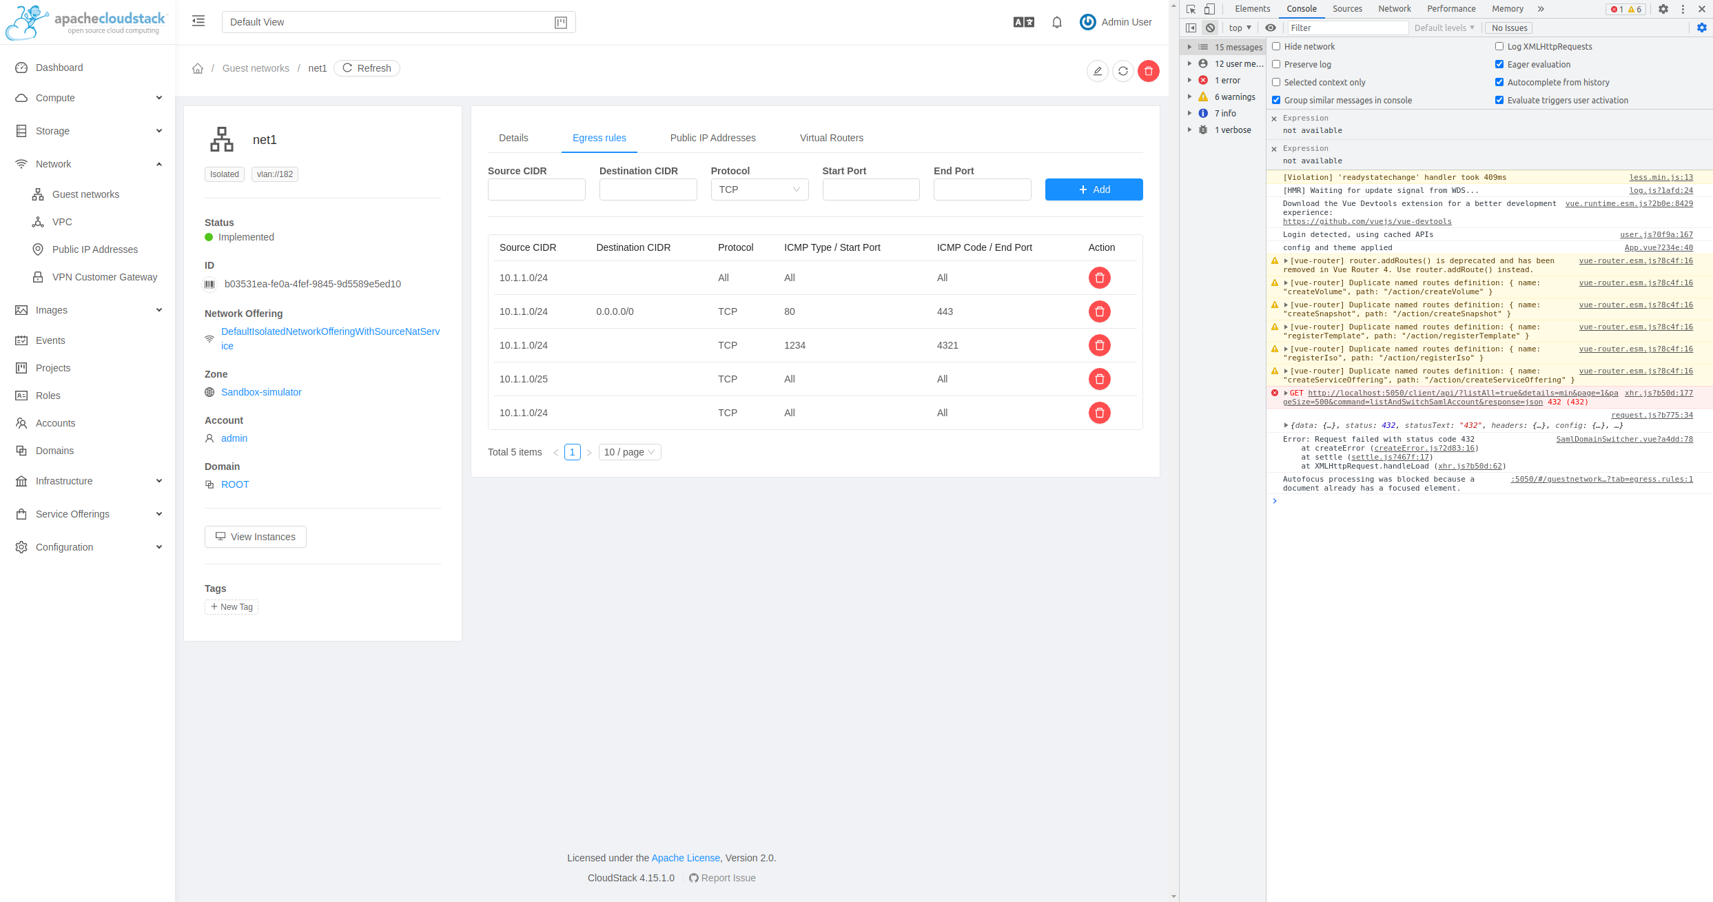Image resolution: width=1713 pixels, height=902 pixels.
Task: Open the Virtual Routers tab
Action: 831,138
